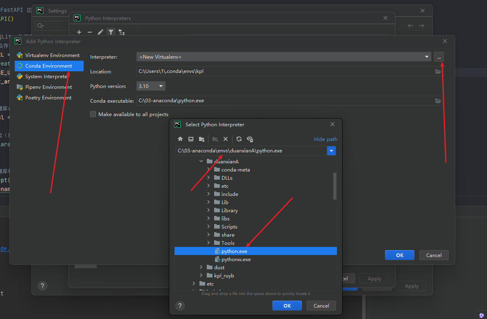The height and width of the screenshot is (319, 487).
Task: Click the file tree vertical scrollbar
Action: point(335,186)
